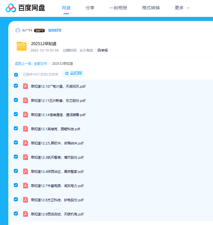Uncheck 早知道12.14信维通信 file checkbox
Screen dimensions: 213x225
coord(16,114)
